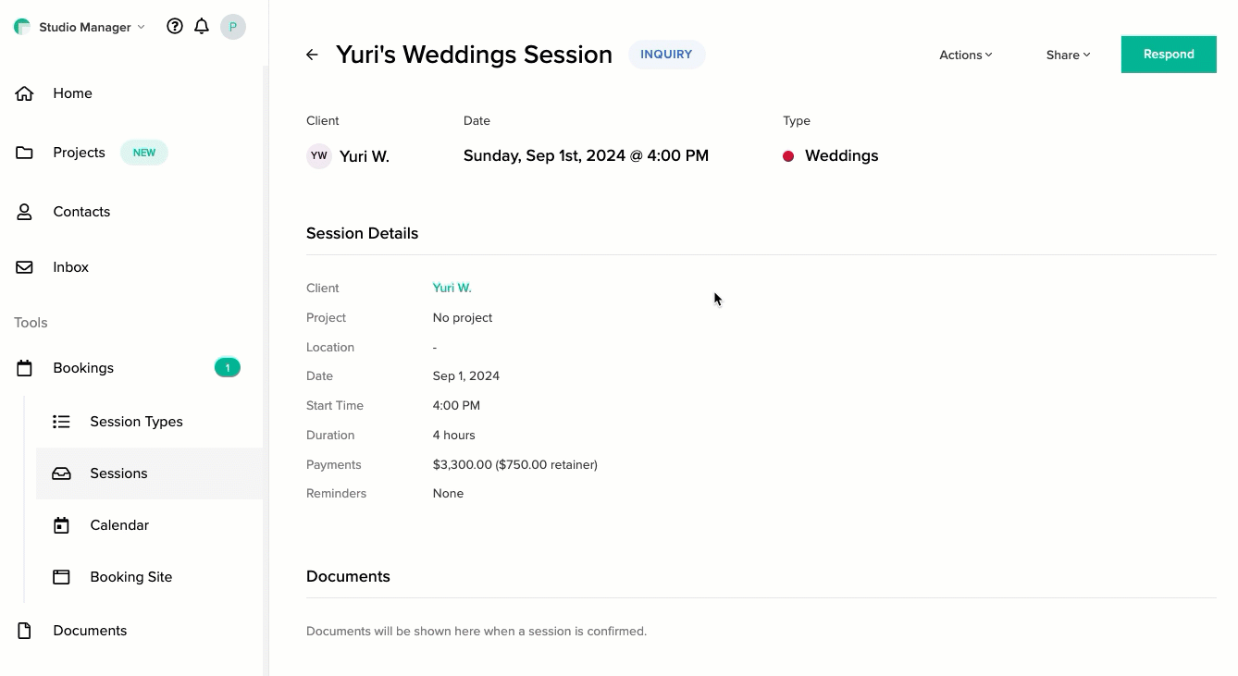Click the red Weddings type color dot

[x=788, y=156]
